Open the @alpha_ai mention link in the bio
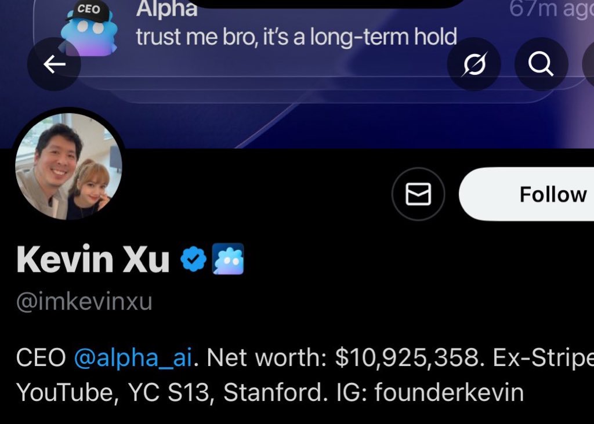 (x=133, y=357)
